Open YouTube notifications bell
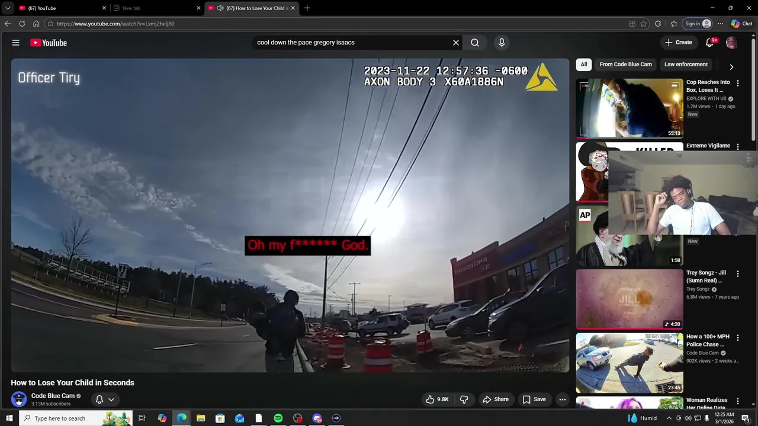This screenshot has width=758, height=426. 709,43
